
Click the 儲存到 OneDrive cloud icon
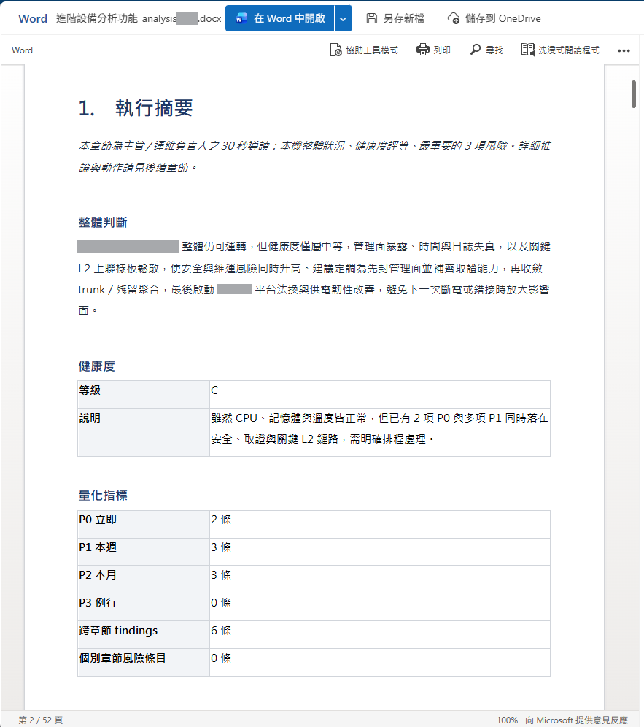[454, 18]
